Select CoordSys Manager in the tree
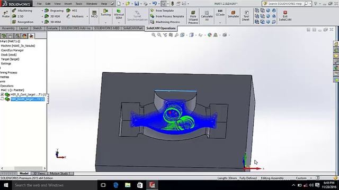The height and width of the screenshot is (190, 339). click(x=12, y=50)
